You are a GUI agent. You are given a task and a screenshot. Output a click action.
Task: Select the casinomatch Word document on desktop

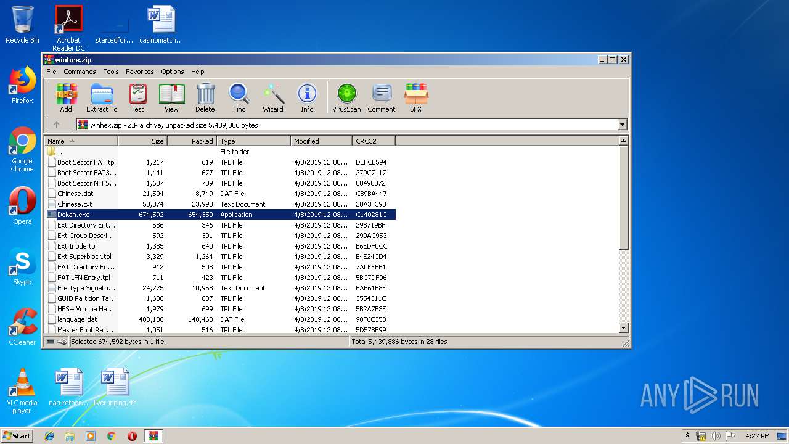(161, 25)
